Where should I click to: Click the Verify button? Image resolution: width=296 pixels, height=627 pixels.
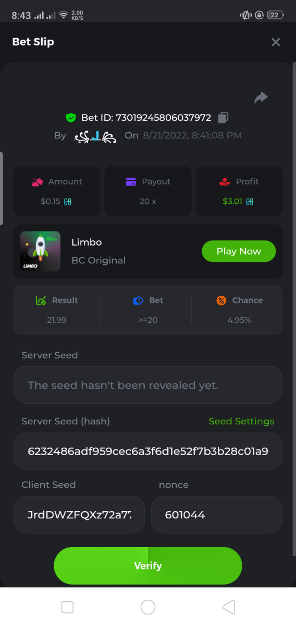pos(148,566)
